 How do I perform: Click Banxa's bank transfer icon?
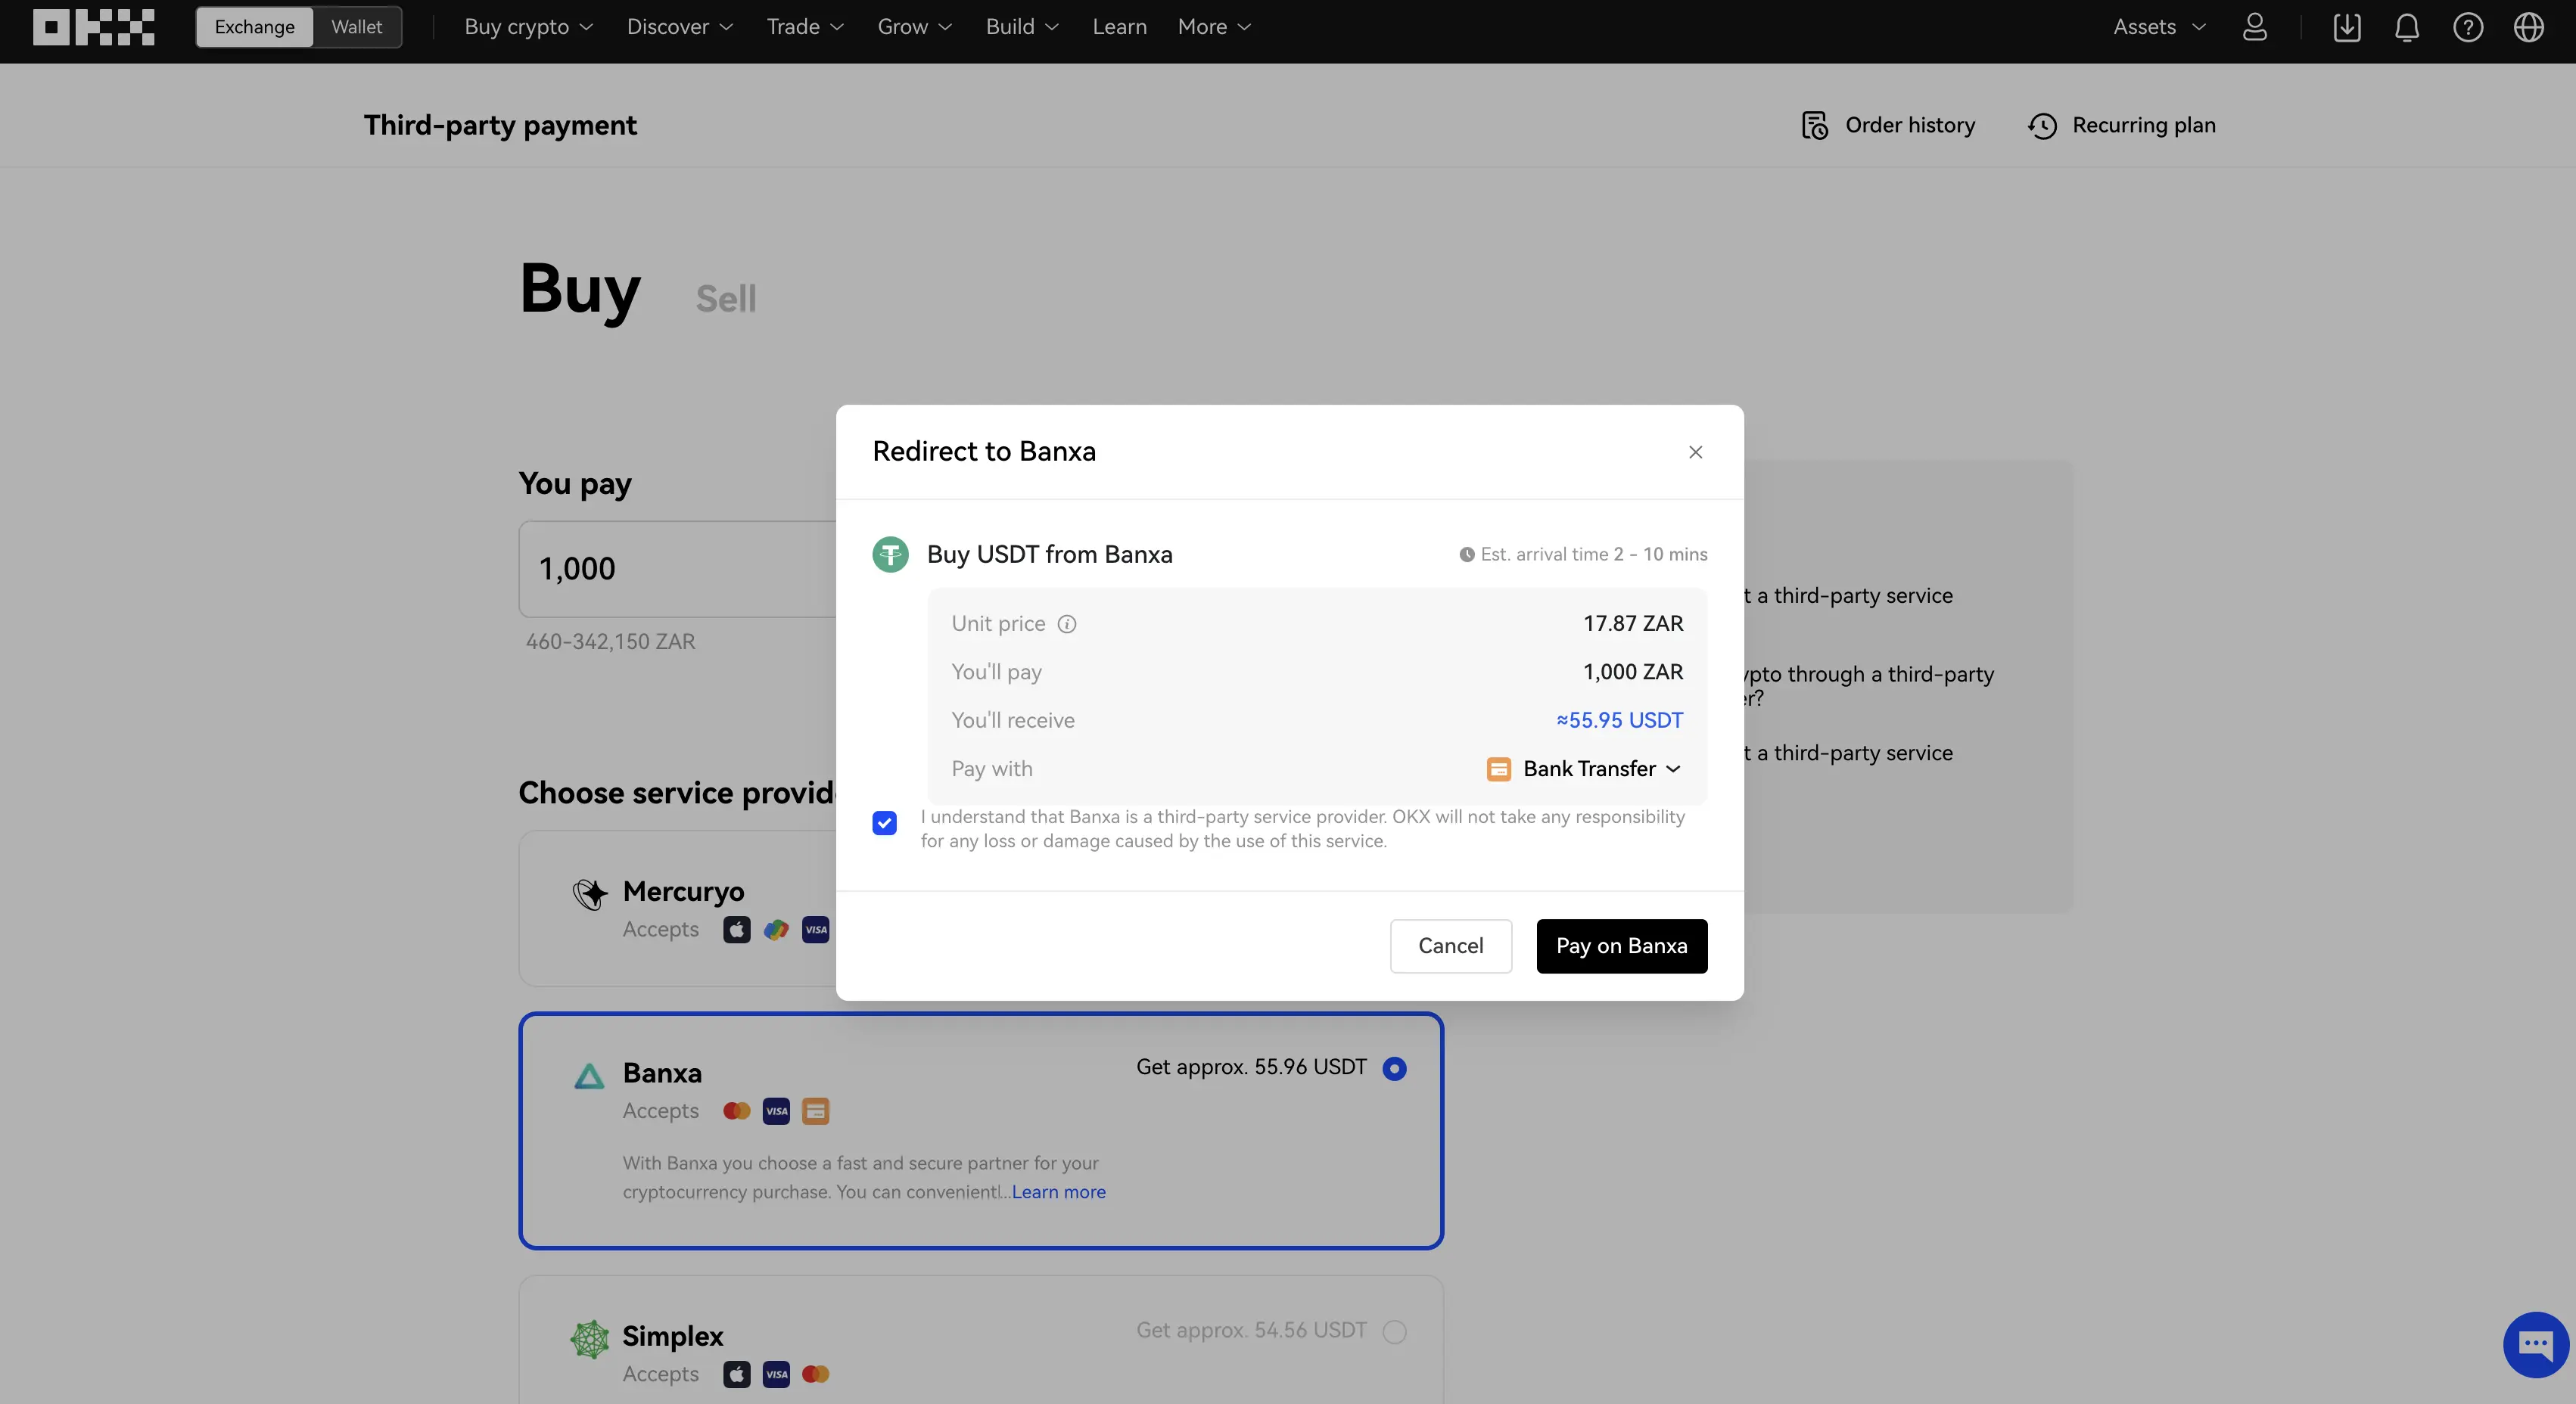click(816, 1111)
